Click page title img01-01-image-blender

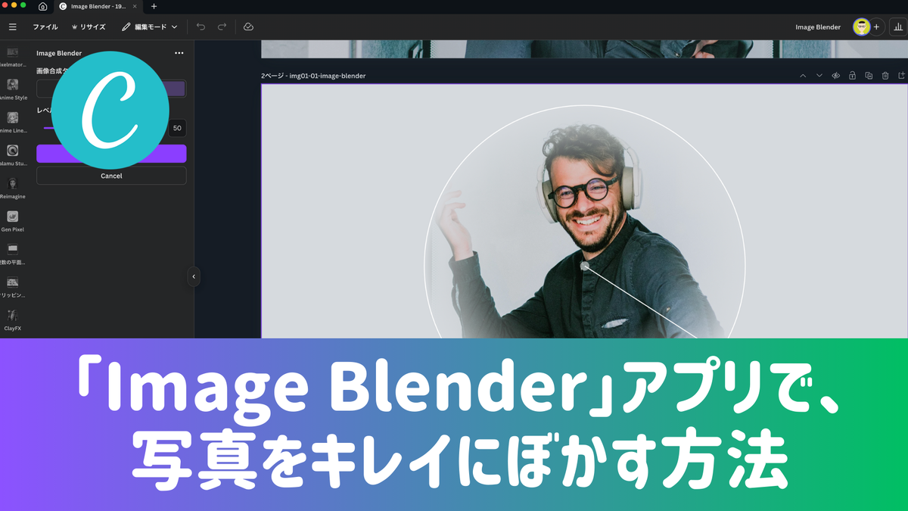[x=328, y=76]
